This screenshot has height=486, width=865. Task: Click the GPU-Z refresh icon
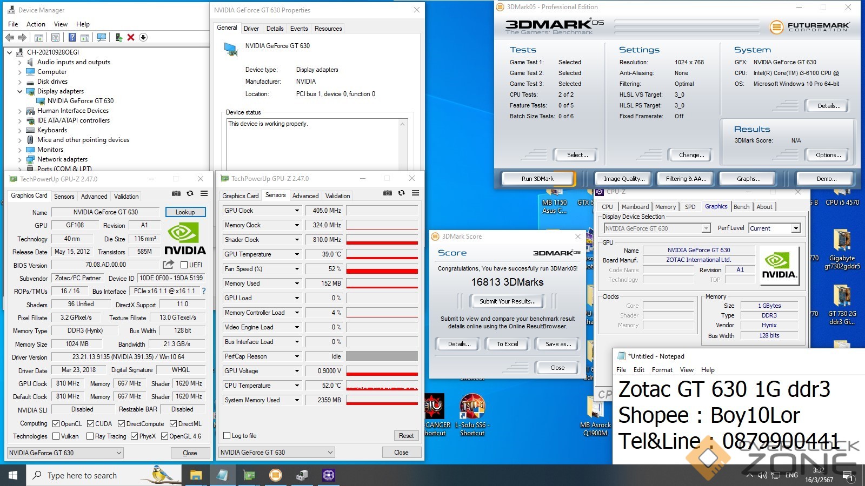point(190,193)
